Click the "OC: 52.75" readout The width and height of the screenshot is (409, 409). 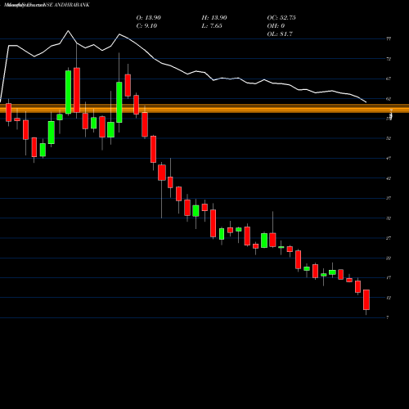[x=281, y=18]
